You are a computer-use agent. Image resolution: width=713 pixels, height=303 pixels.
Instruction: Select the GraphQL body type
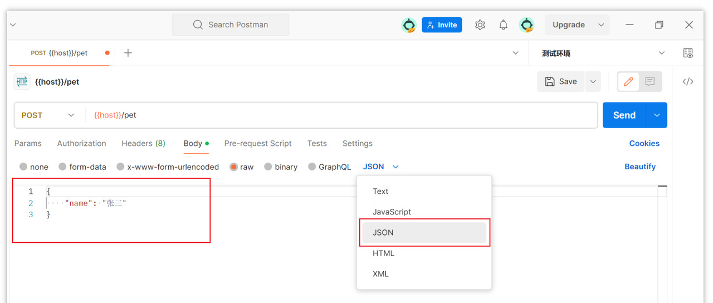312,167
